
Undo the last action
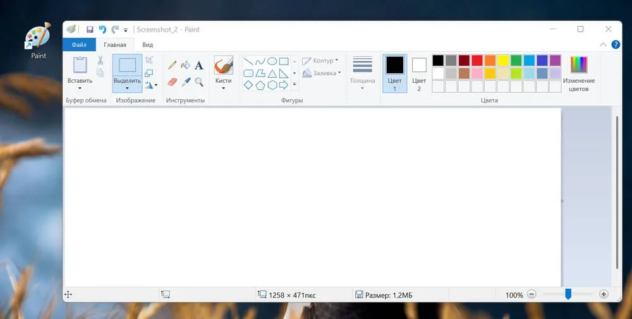tap(102, 30)
